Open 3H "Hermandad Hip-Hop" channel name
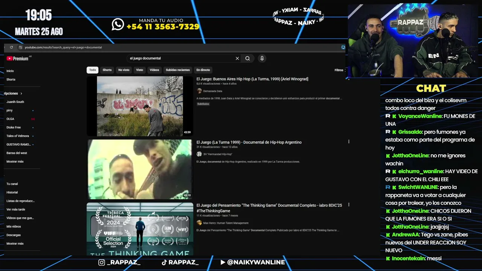 [x=218, y=154]
